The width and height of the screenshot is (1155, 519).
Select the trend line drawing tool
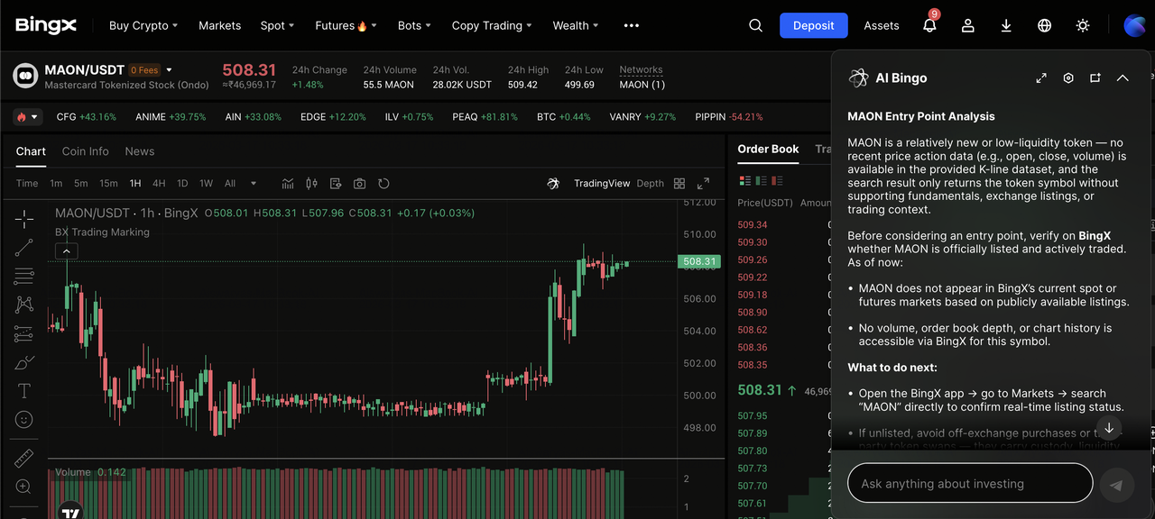pos(24,247)
